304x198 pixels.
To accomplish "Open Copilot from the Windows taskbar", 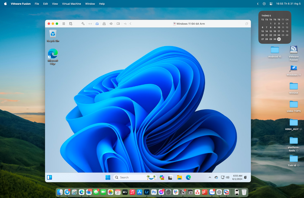I will pos(162,177).
